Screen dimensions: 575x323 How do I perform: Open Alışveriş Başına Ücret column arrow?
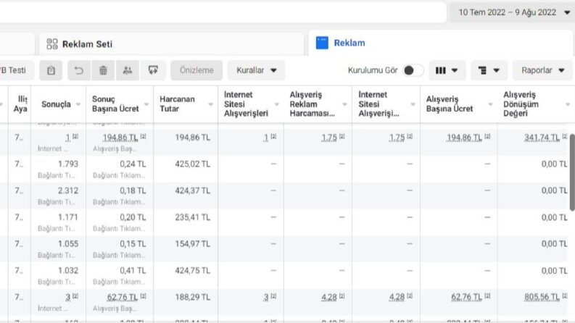[x=490, y=104]
